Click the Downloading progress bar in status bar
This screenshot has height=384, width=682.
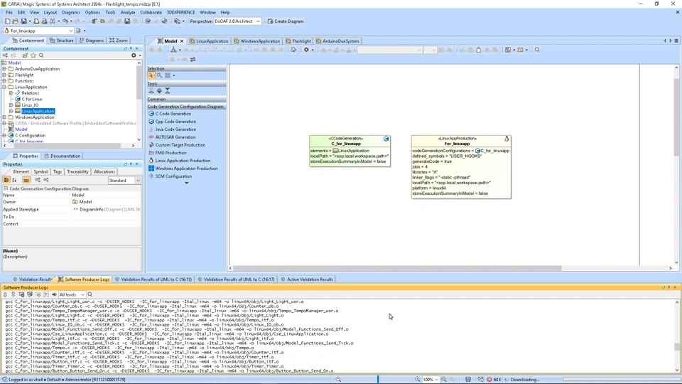(x=621, y=379)
